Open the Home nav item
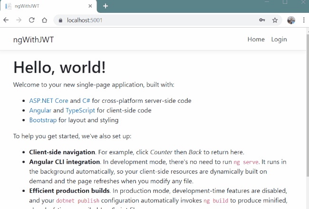 coord(256,39)
